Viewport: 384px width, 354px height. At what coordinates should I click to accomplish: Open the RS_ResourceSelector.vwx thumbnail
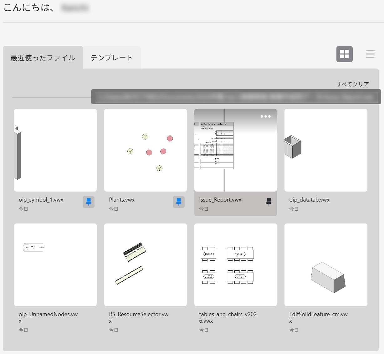[x=146, y=265]
